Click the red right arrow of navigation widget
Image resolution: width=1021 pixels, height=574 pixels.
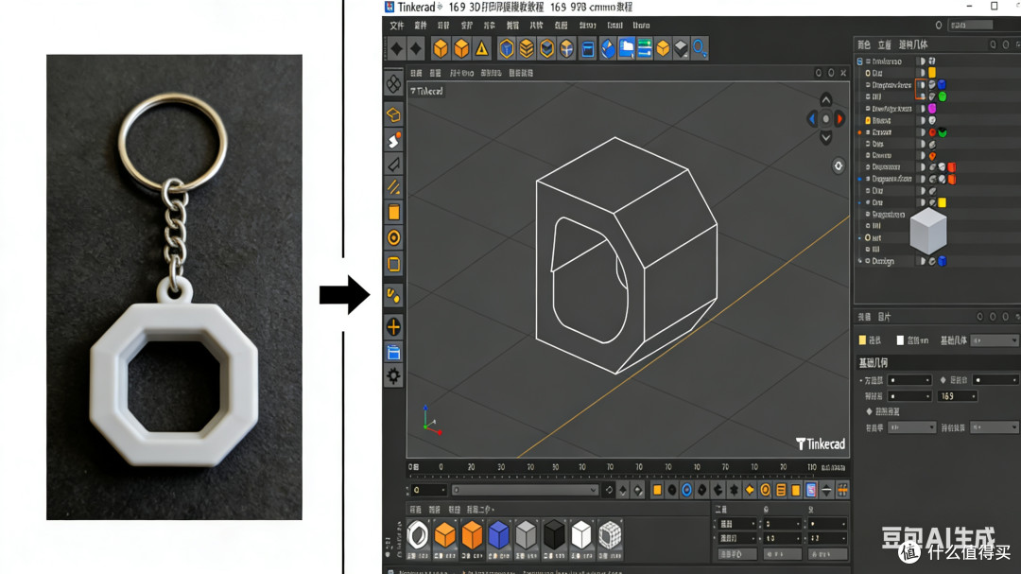click(840, 118)
